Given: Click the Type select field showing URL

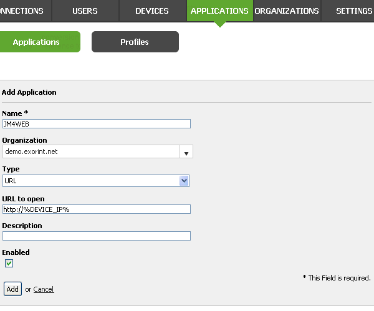Looking at the screenshot, I should point(96,181).
